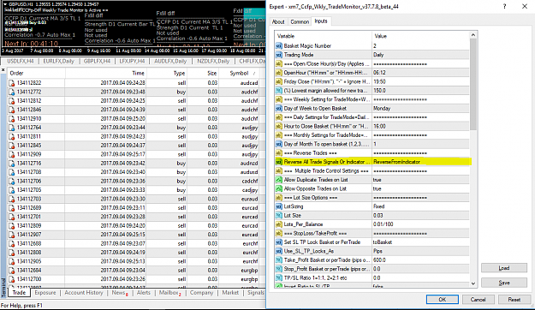Click icon beside Use_SL_TP_Locks_As parameter
The height and width of the screenshot is (310, 535).
tap(279, 251)
